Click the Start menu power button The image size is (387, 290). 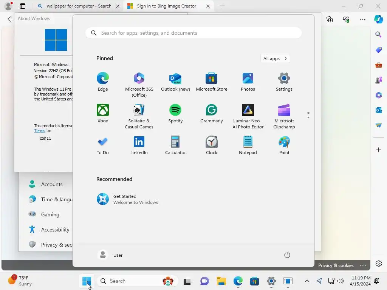(287, 255)
